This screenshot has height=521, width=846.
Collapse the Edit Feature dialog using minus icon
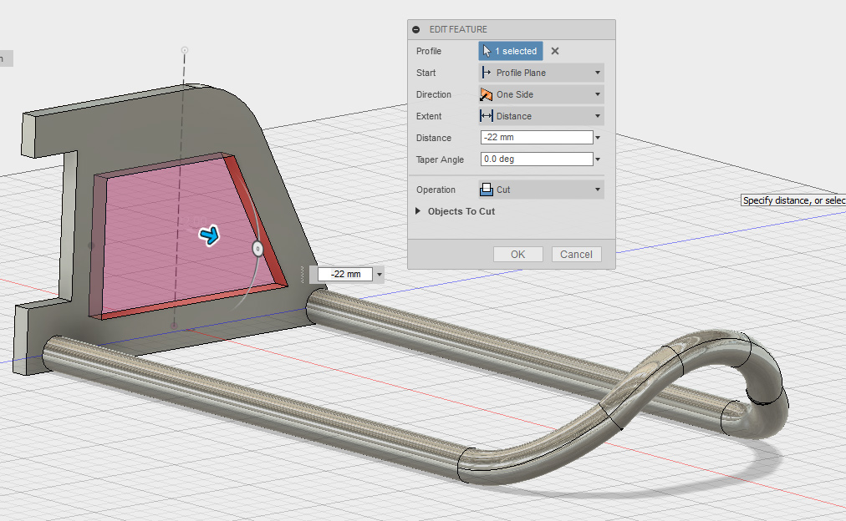[416, 29]
